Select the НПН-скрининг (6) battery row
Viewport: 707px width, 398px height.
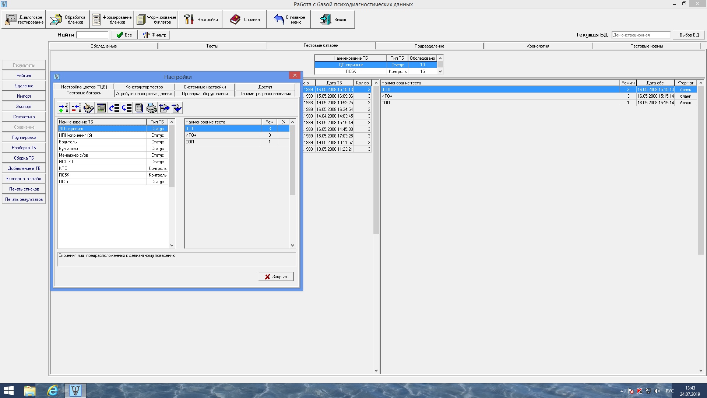pyautogui.click(x=102, y=135)
